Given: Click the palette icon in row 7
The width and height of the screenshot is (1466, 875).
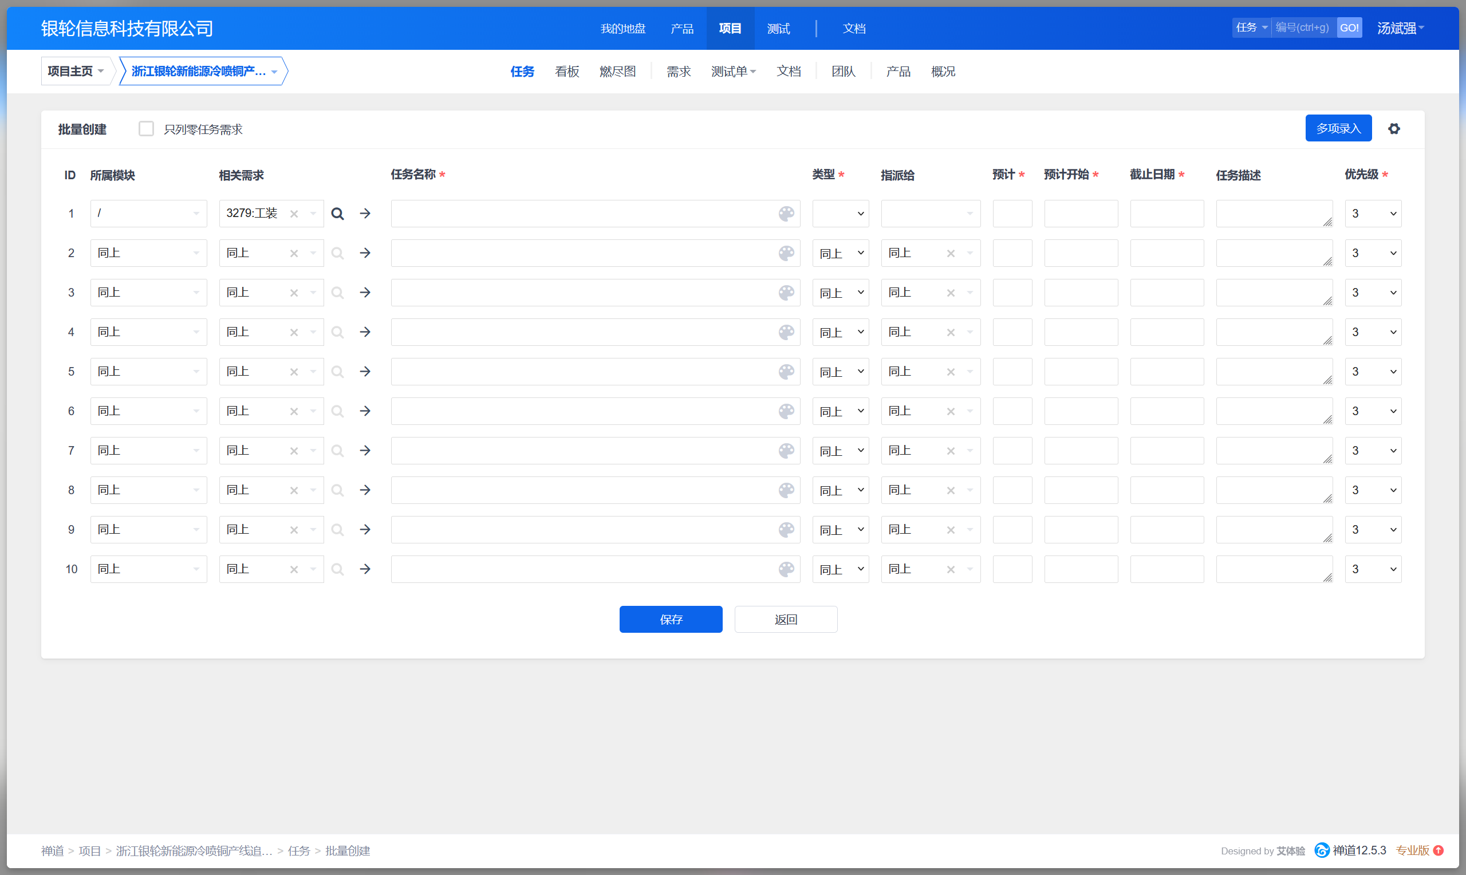Looking at the screenshot, I should 786,451.
